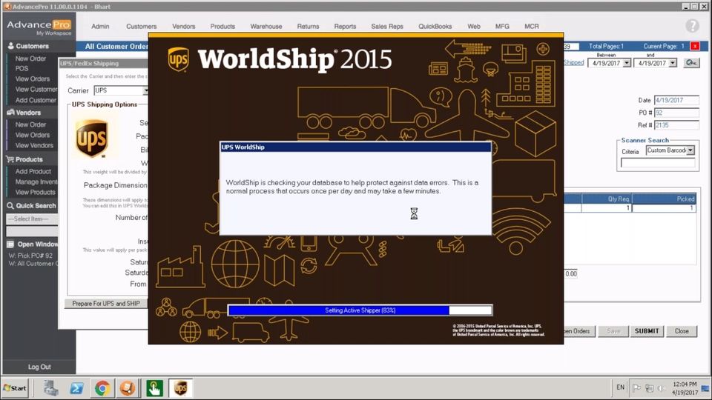
Task: Open the QuickBooks menu
Action: tap(435, 27)
